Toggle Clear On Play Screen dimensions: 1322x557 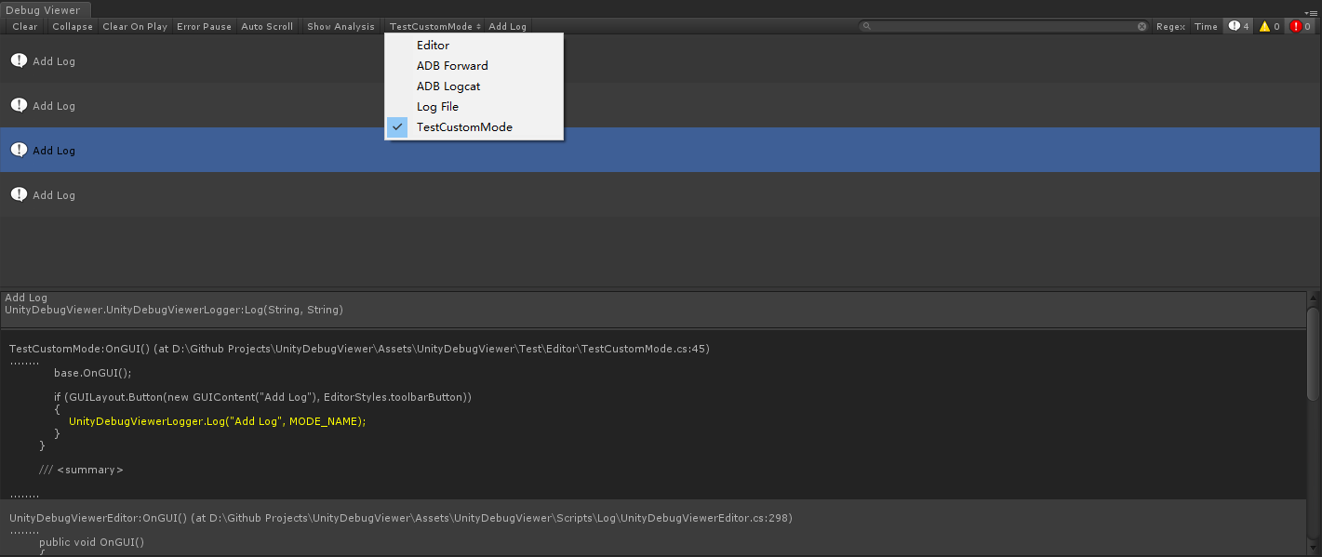coord(135,26)
